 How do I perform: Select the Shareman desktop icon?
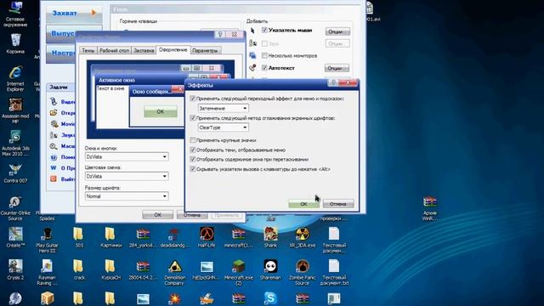(270, 269)
